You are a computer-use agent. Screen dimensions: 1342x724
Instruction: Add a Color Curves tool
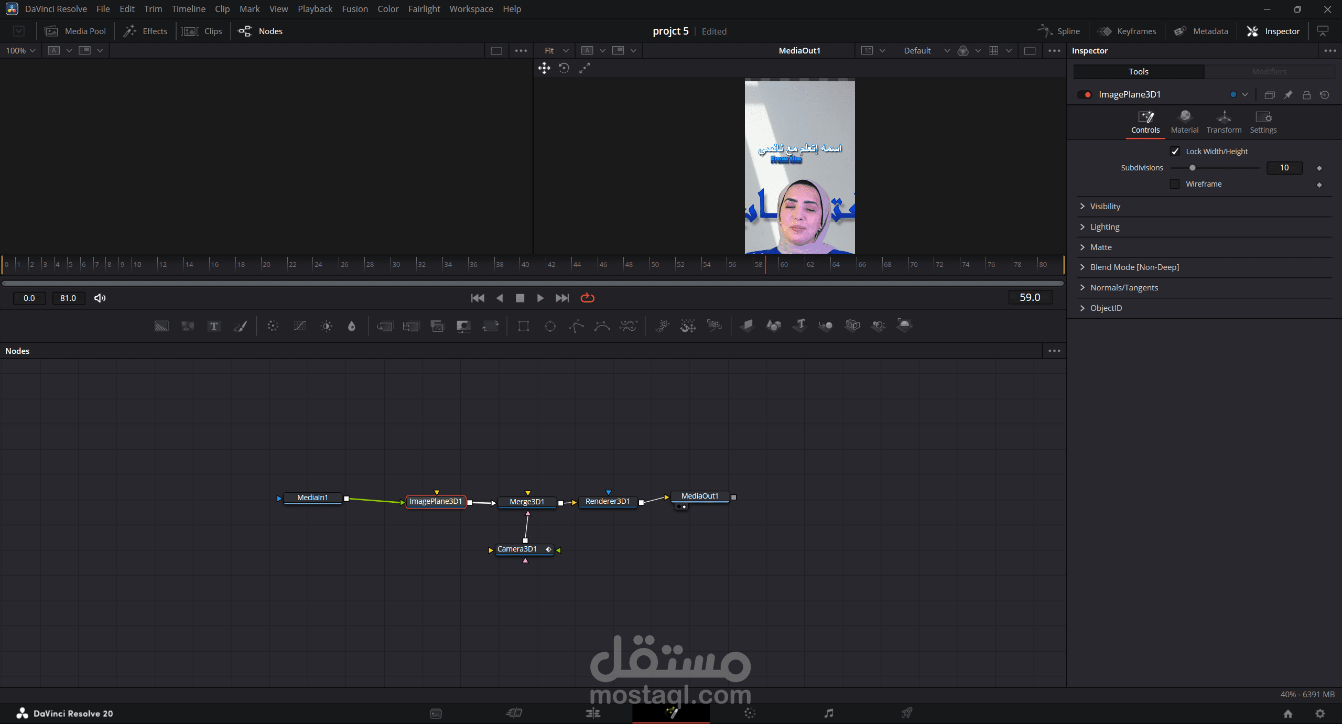pos(300,326)
